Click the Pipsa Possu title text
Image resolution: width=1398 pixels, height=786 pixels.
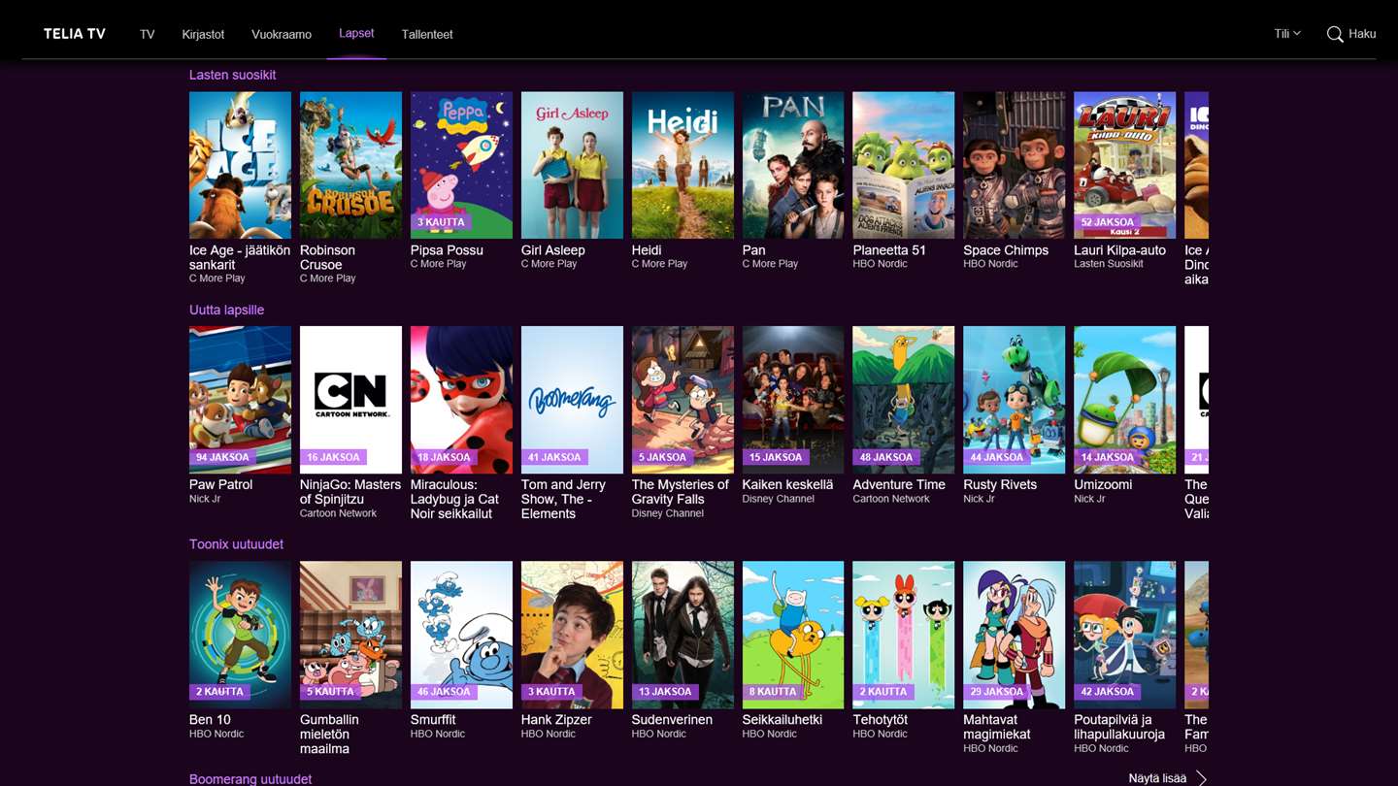(x=447, y=250)
